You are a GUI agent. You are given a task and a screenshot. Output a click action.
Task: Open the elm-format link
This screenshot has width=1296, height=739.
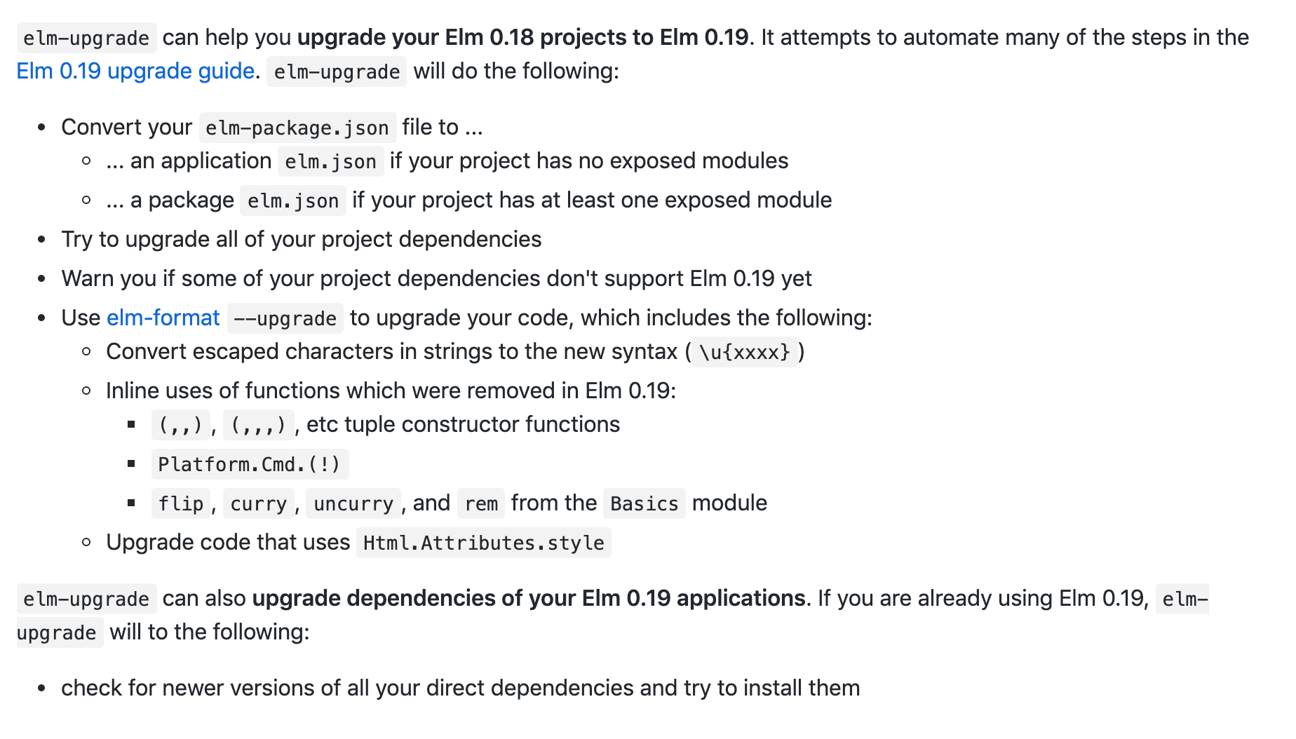[163, 318]
